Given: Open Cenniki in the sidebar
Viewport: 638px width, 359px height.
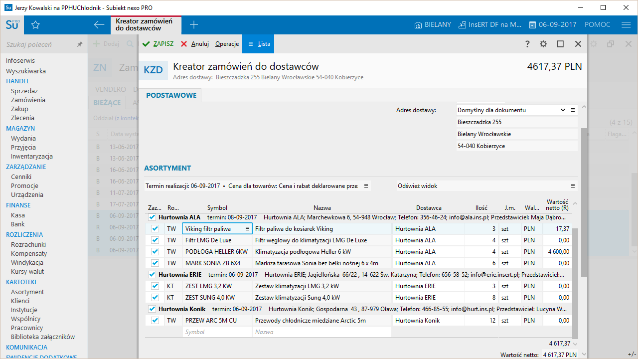Looking at the screenshot, I should (x=21, y=177).
